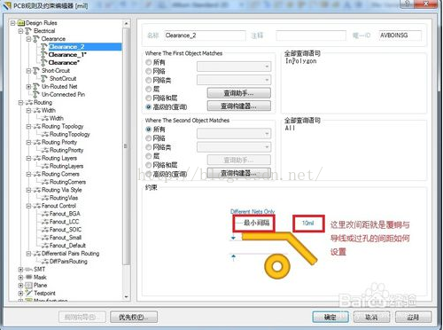Click the Fanout_LCC rule icon
This screenshot has height=330, width=443.
pos(45,222)
